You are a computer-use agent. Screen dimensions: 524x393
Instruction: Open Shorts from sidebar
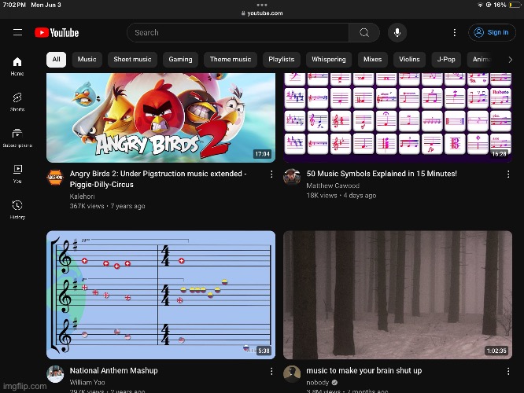pos(17,102)
